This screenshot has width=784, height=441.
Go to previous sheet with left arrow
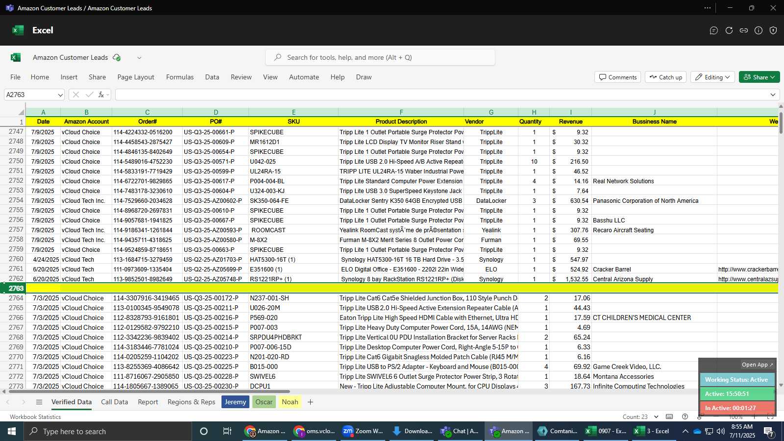click(x=8, y=402)
